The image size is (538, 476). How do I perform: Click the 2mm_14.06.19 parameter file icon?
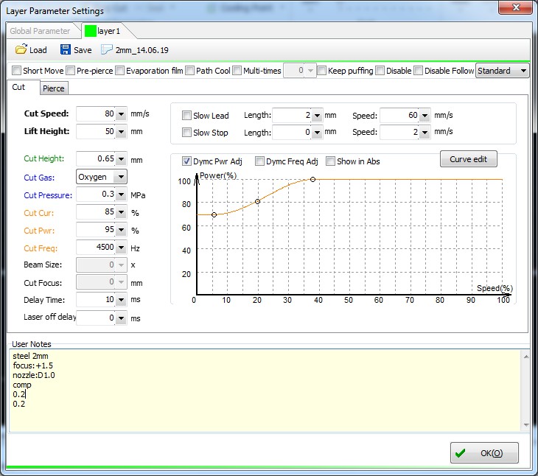[x=107, y=50]
